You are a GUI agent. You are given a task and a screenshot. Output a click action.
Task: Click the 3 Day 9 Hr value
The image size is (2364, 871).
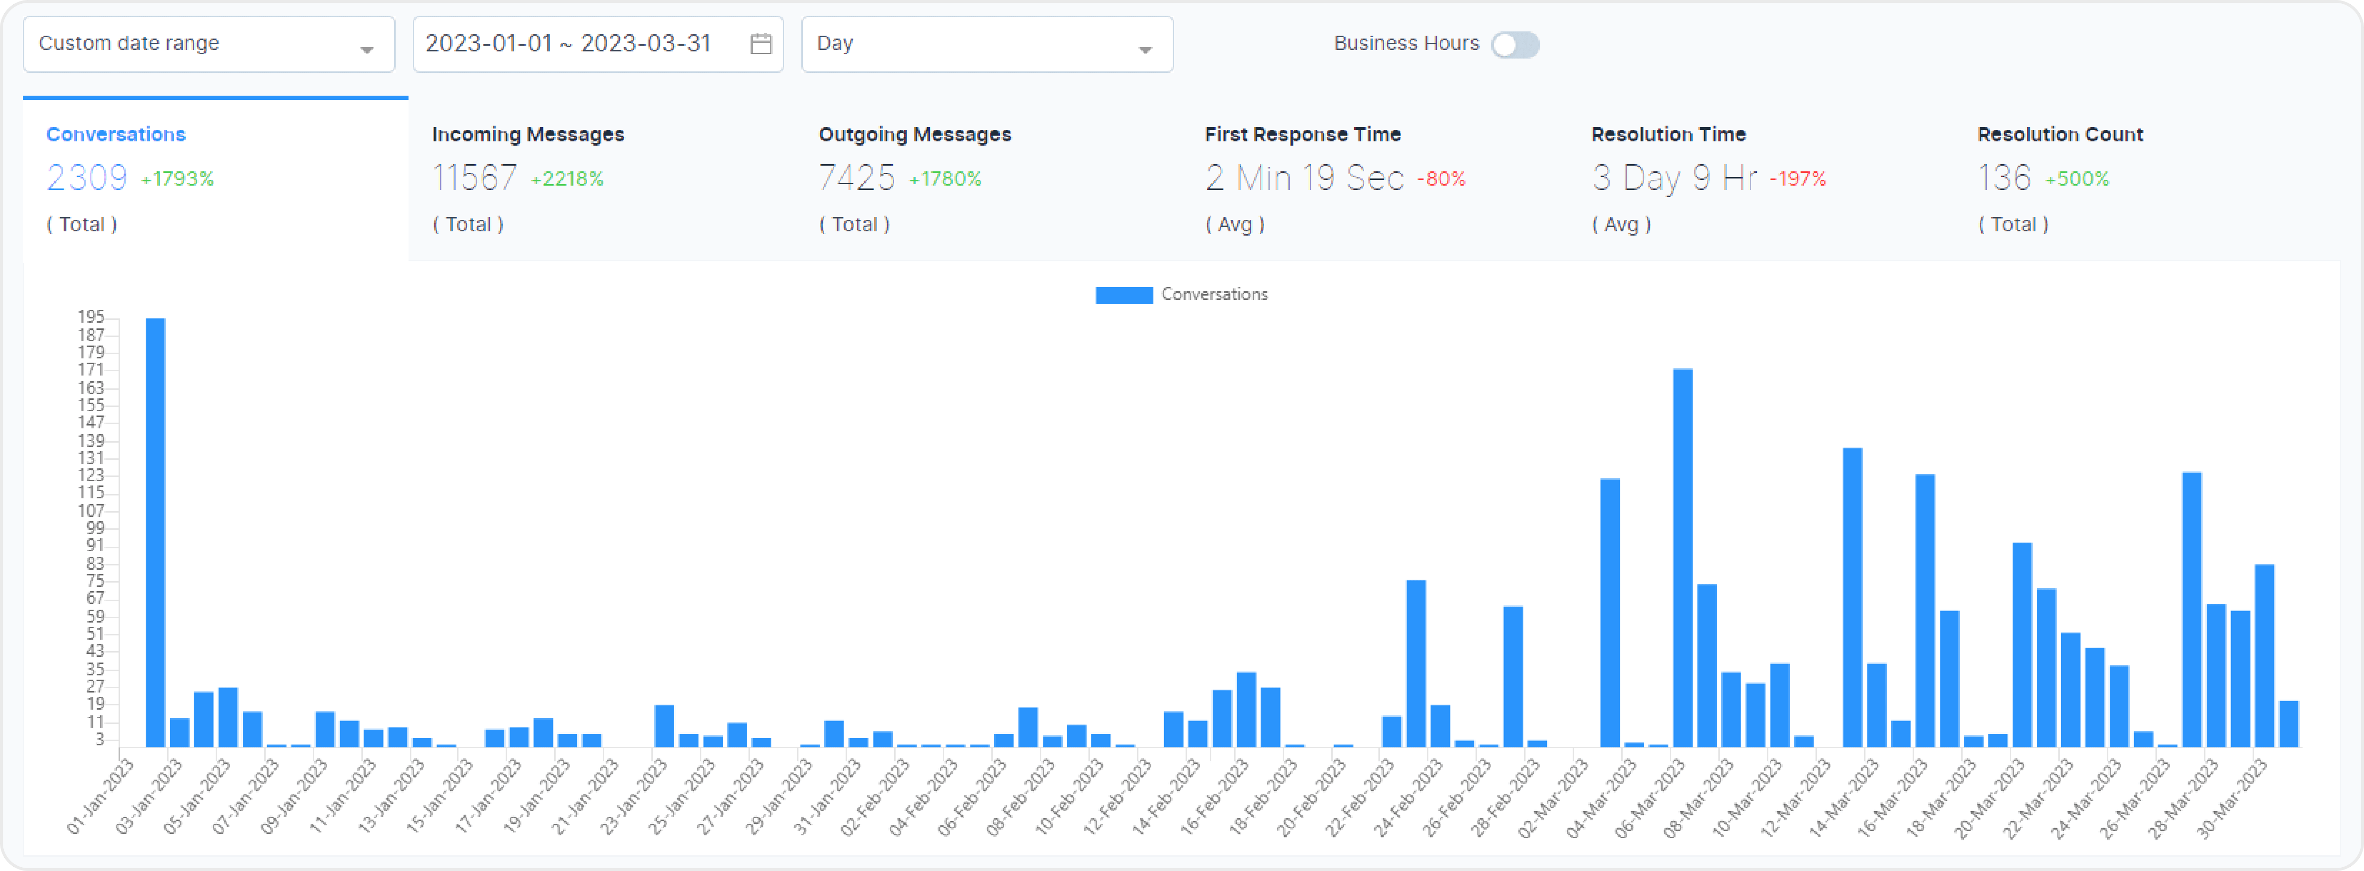(1674, 178)
